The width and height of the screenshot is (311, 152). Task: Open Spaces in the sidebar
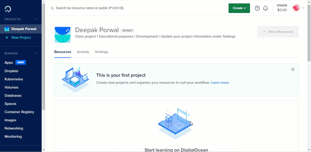coord(10,104)
